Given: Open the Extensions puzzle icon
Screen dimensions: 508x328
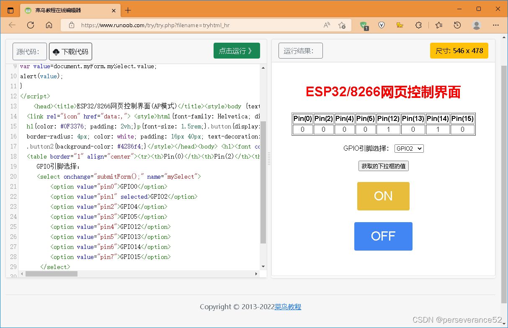Looking at the screenshot, I should point(418,25).
